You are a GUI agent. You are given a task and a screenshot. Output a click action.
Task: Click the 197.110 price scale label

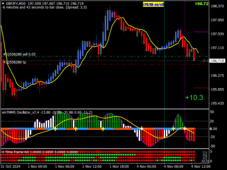(217, 48)
